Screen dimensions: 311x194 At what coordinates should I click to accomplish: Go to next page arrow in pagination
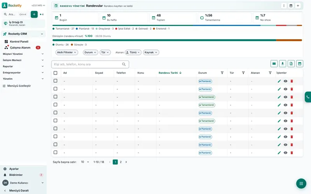pyautogui.click(x=126, y=162)
